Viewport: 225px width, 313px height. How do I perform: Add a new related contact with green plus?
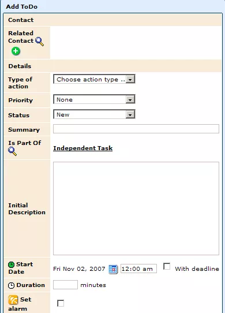tap(16, 51)
